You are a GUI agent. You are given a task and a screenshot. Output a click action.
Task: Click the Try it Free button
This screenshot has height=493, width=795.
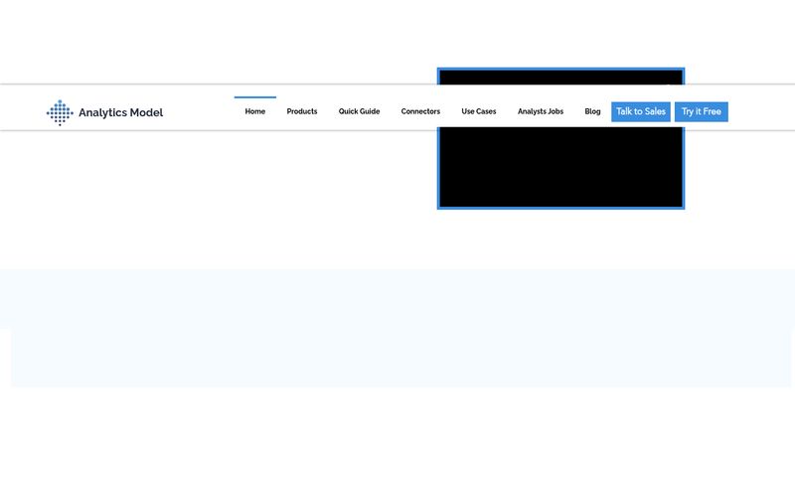pos(702,111)
